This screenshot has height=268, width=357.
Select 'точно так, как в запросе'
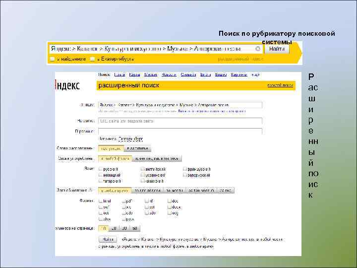(157, 158)
